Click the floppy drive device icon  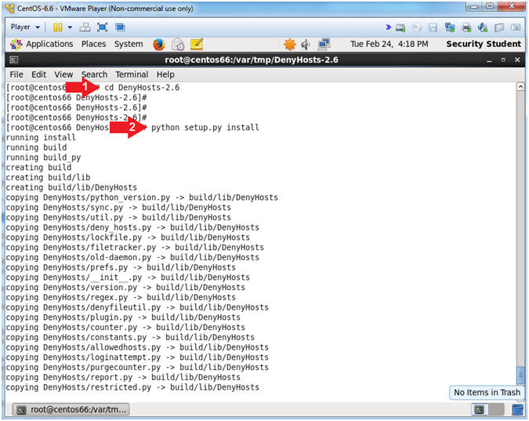[x=433, y=27]
